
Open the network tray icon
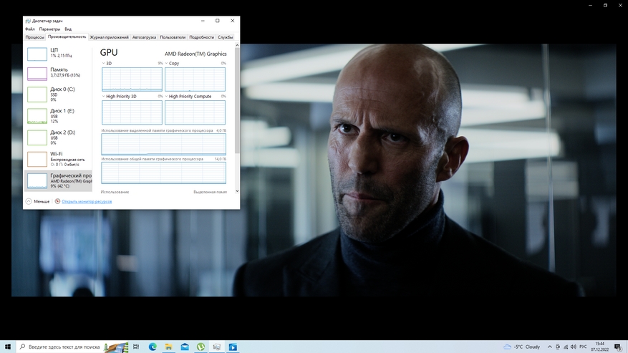pos(566,347)
